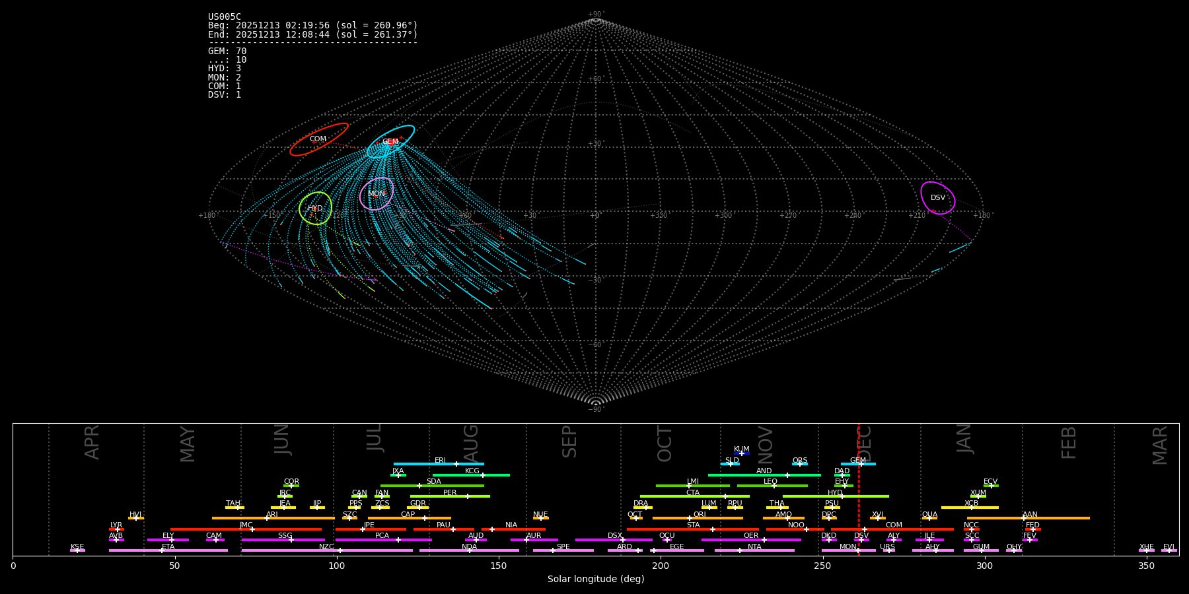
Task: Click the +300 longitude label on the map
Action: pyautogui.click(x=723, y=215)
